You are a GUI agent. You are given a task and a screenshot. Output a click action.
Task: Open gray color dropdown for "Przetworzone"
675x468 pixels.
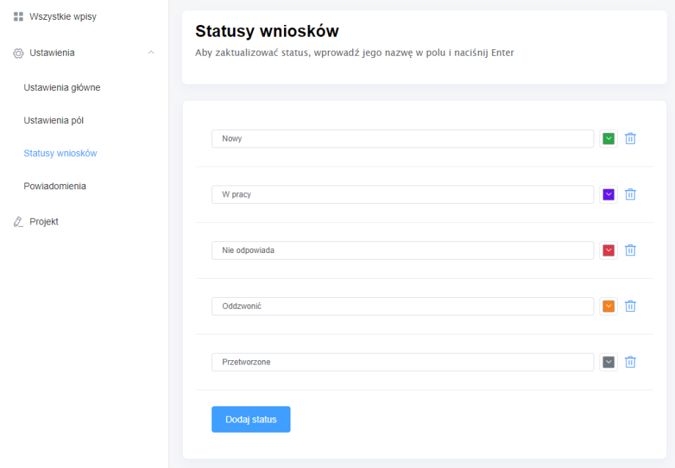pyautogui.click(x=608, y=362)
